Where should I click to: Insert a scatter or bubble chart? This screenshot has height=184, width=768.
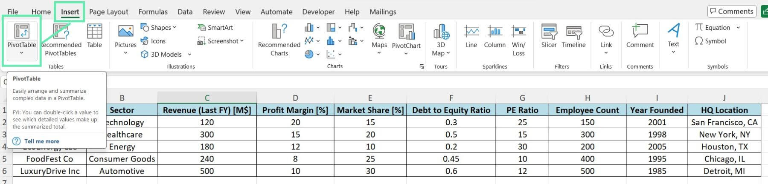pyautogui.click(x=334, y=54)
